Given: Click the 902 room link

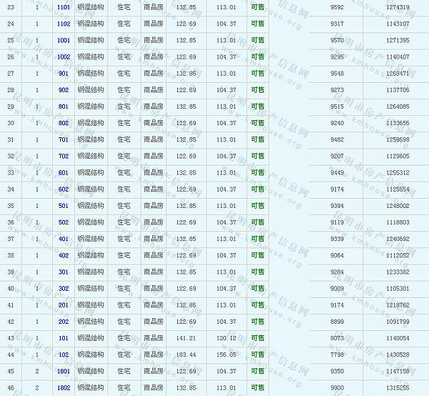Looking at the screenshot, I should click(x=64, y=90).
